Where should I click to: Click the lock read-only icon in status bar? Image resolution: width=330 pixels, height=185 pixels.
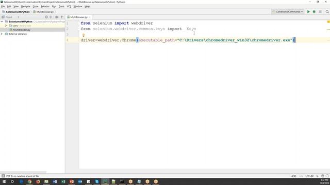pos(318,176)
